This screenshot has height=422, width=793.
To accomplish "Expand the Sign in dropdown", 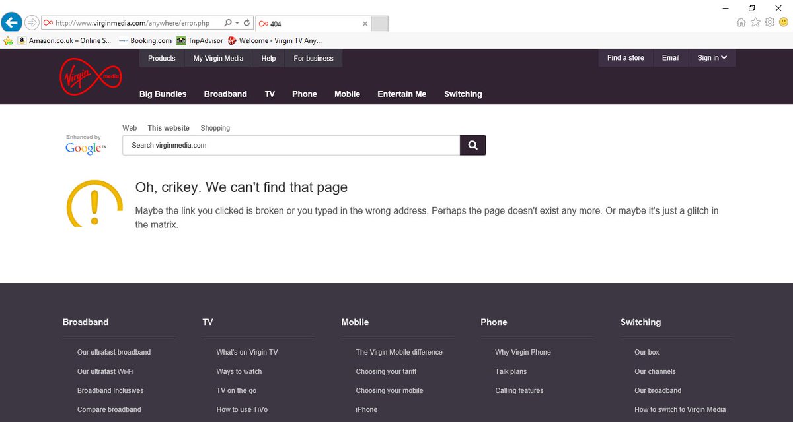I will pos(712,58).
